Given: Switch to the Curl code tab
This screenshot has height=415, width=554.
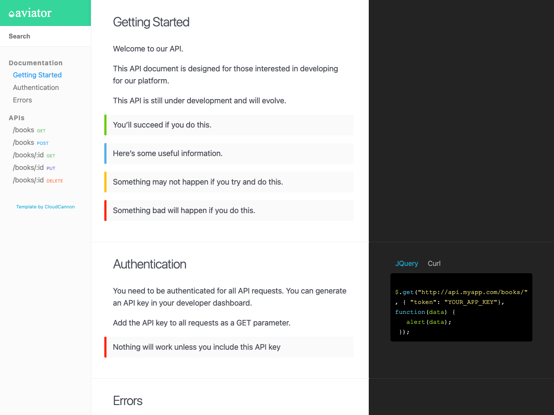Looking at the screenshot, I should 434,263.
